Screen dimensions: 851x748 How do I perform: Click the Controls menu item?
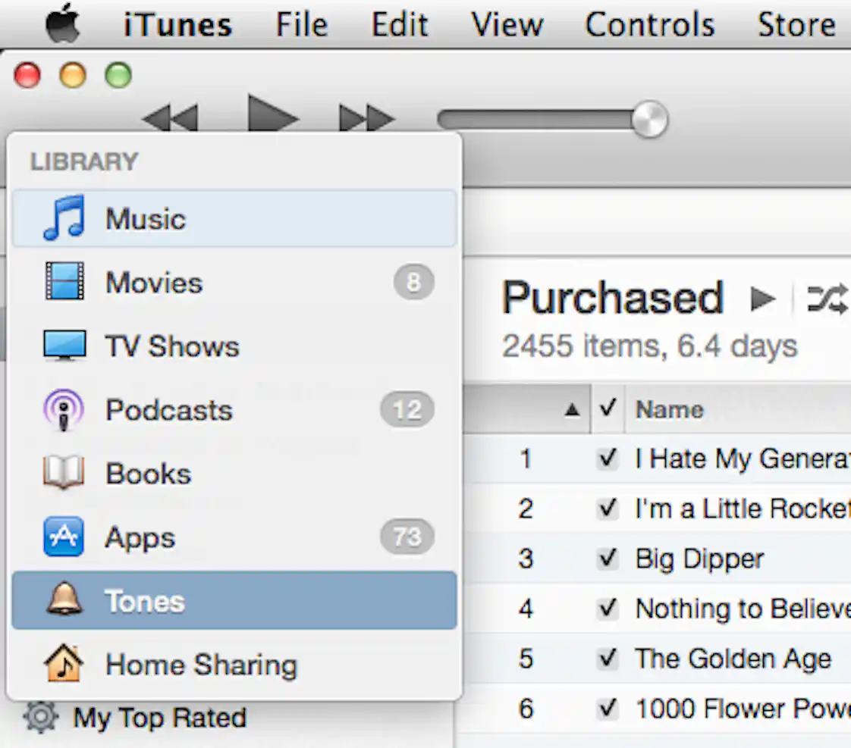coord(649,23)
